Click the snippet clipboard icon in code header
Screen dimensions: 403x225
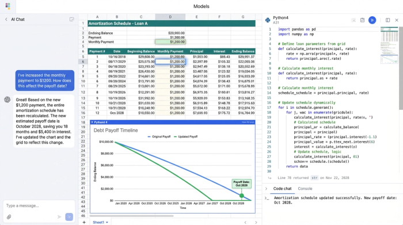pyautogui.click(x=362, y=20)
